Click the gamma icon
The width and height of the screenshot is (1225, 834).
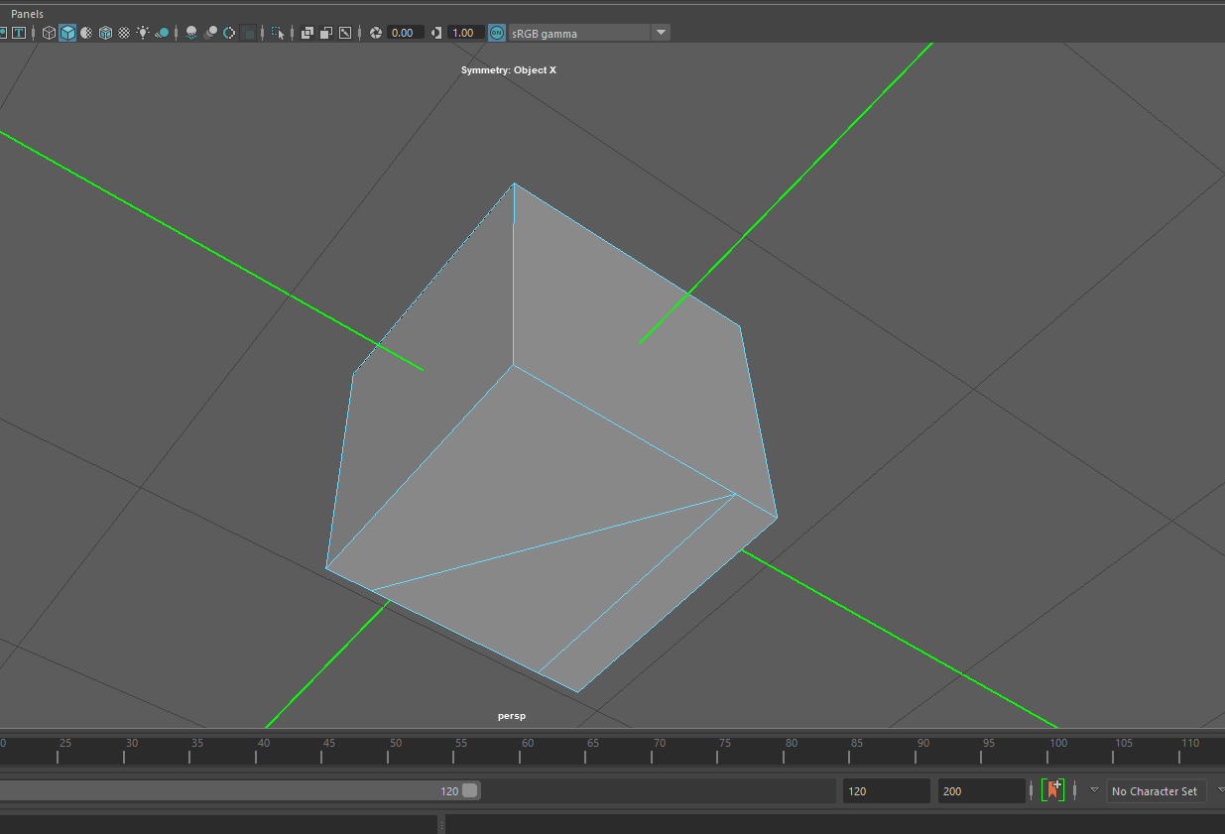[436, 33]
